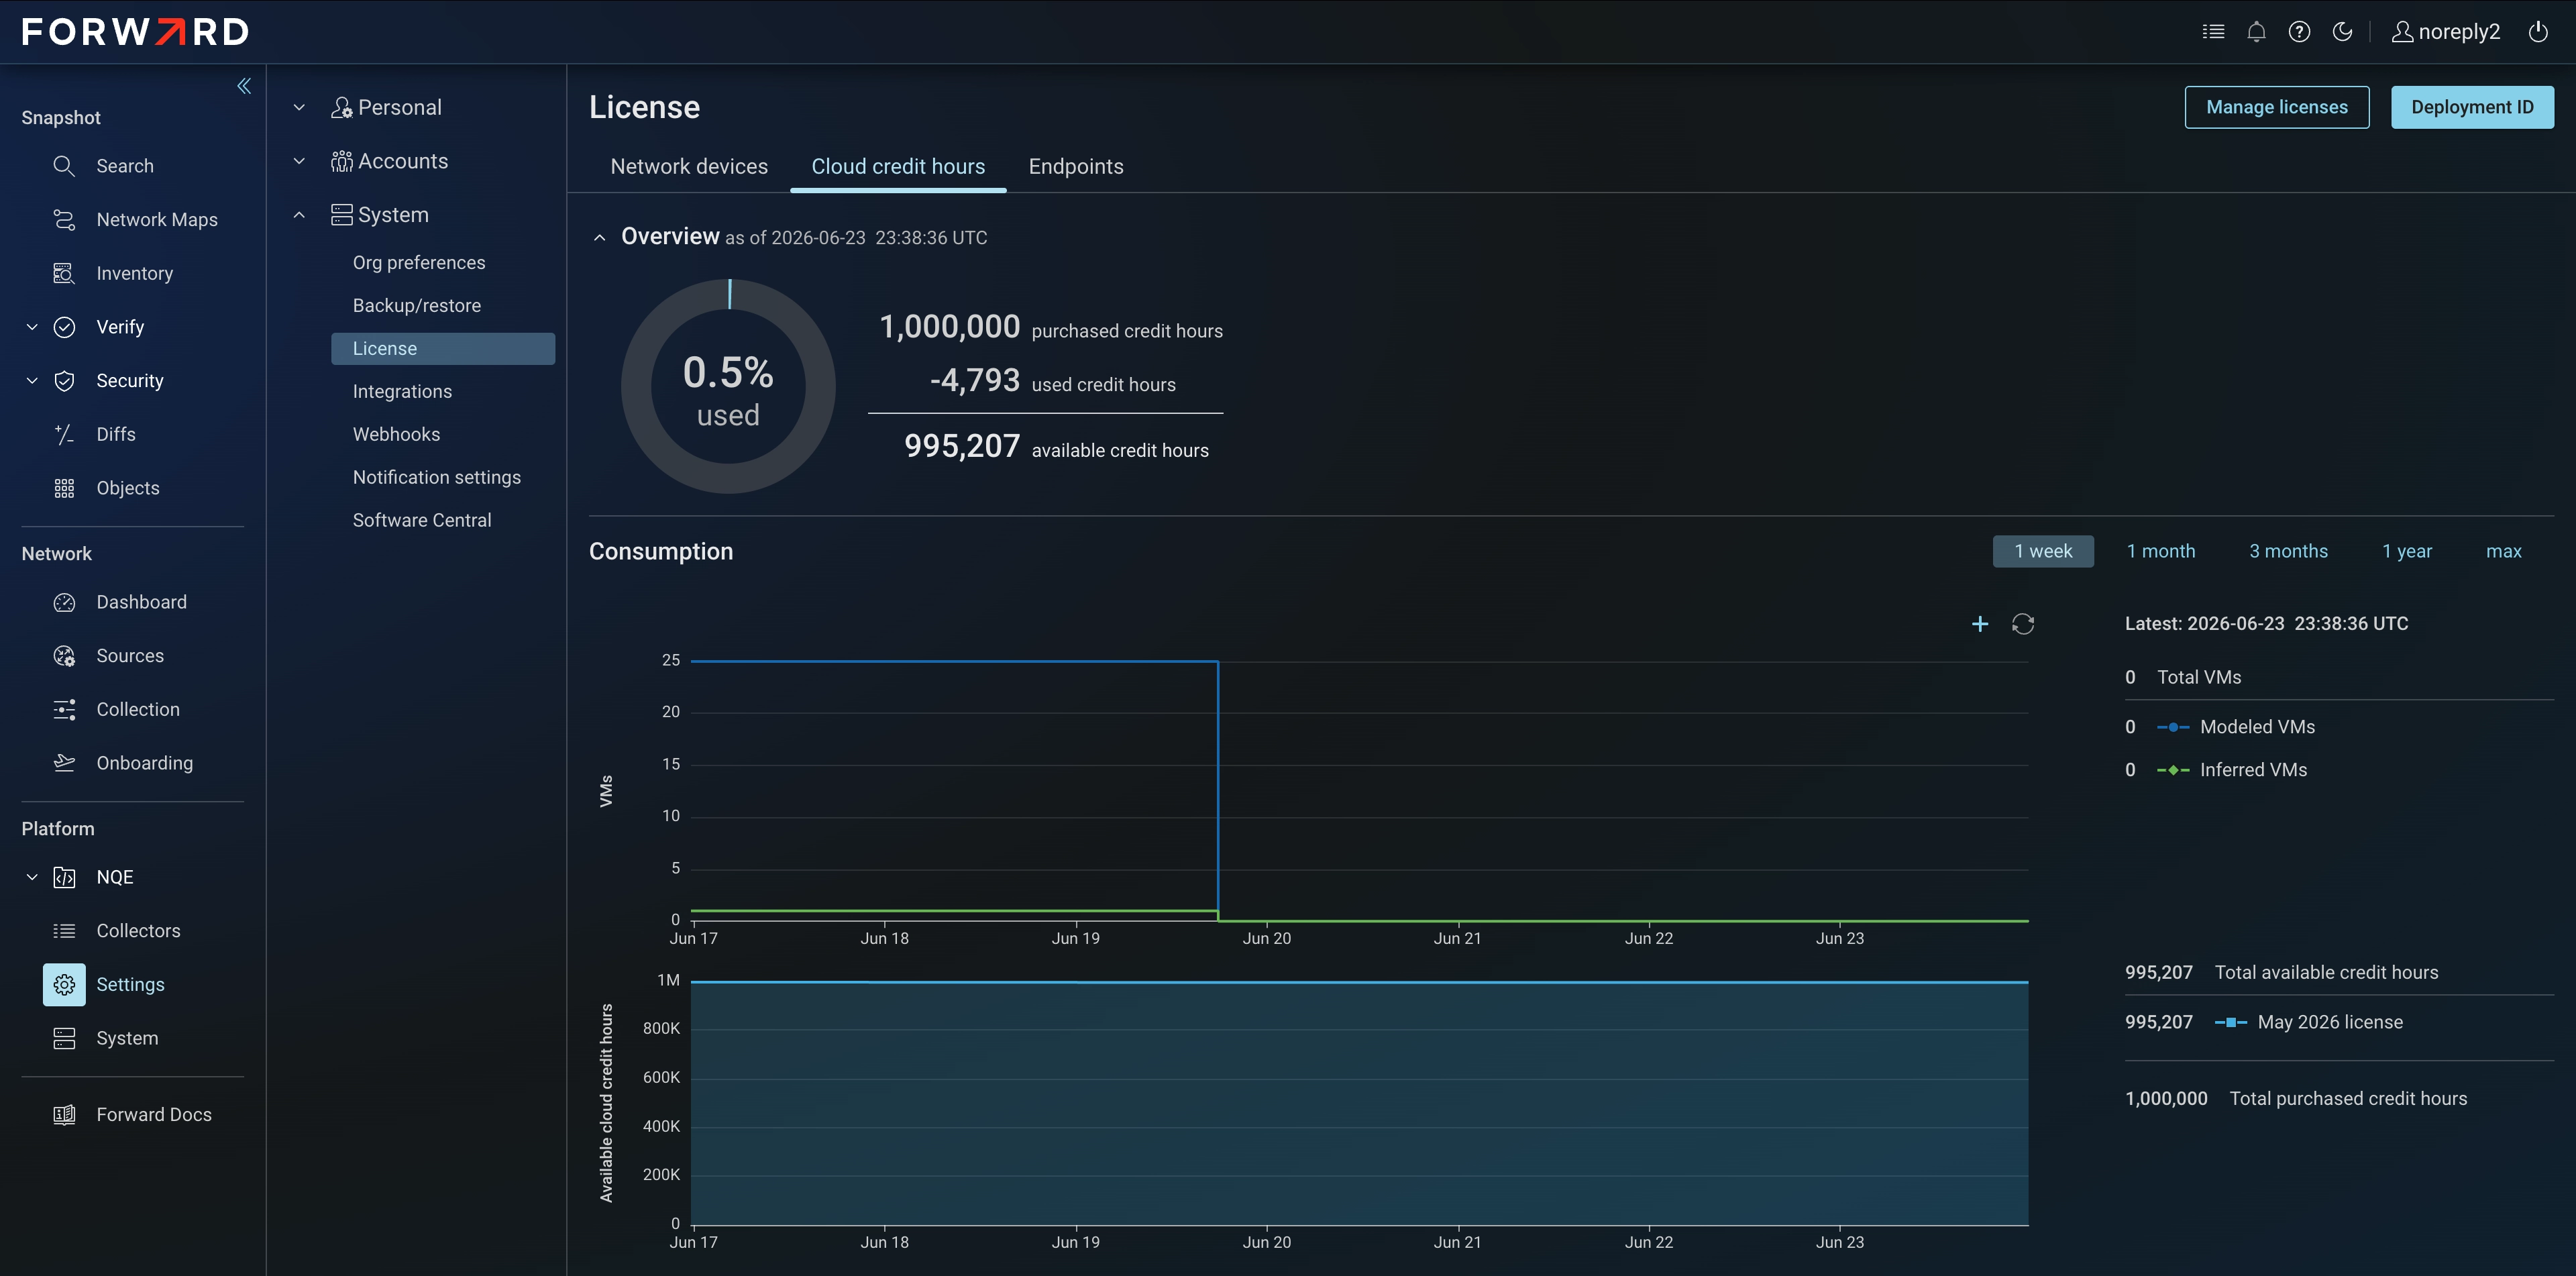The image size is (2576, 1276).
Task: Open the Collection sliders icon
Action: tap(64, 709)
